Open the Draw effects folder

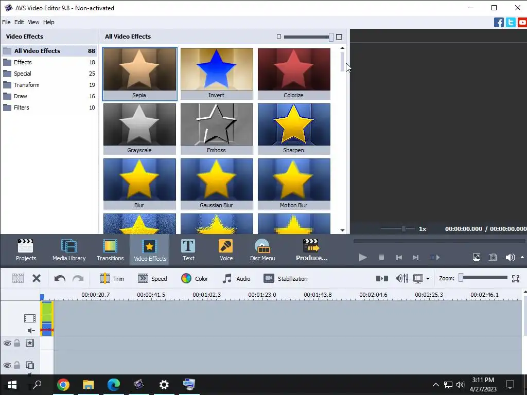click(49, 96)
